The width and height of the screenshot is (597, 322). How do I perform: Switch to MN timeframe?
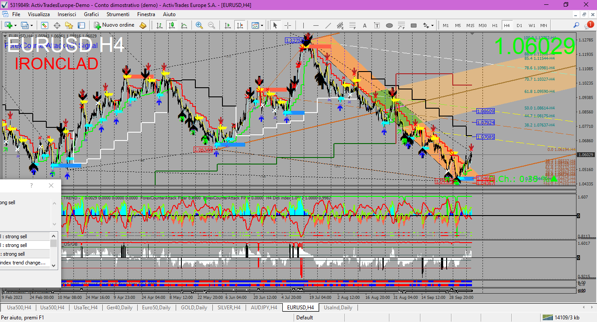544,25
